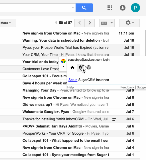Go to the next page of emails
The image size is (146, 160).
90,23
